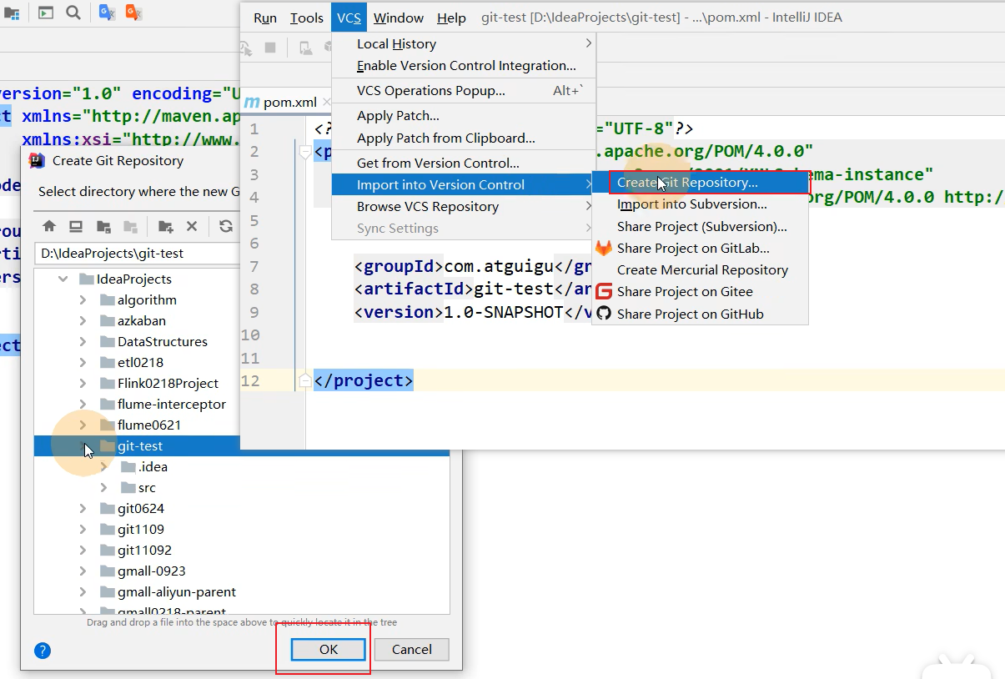The height and width of the screenshot is (679, 1005).
Task: Click the orange Google Translate icon
Action: click(x=133, y=13)
